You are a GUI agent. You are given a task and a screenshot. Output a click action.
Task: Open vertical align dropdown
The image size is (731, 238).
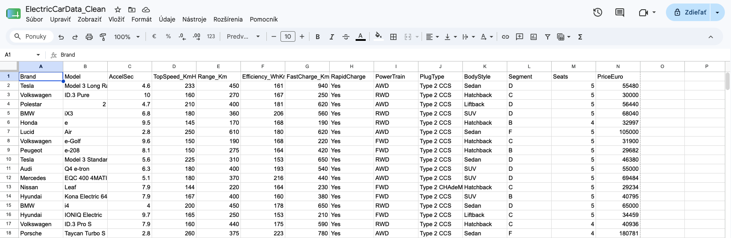tap(451, 37)
